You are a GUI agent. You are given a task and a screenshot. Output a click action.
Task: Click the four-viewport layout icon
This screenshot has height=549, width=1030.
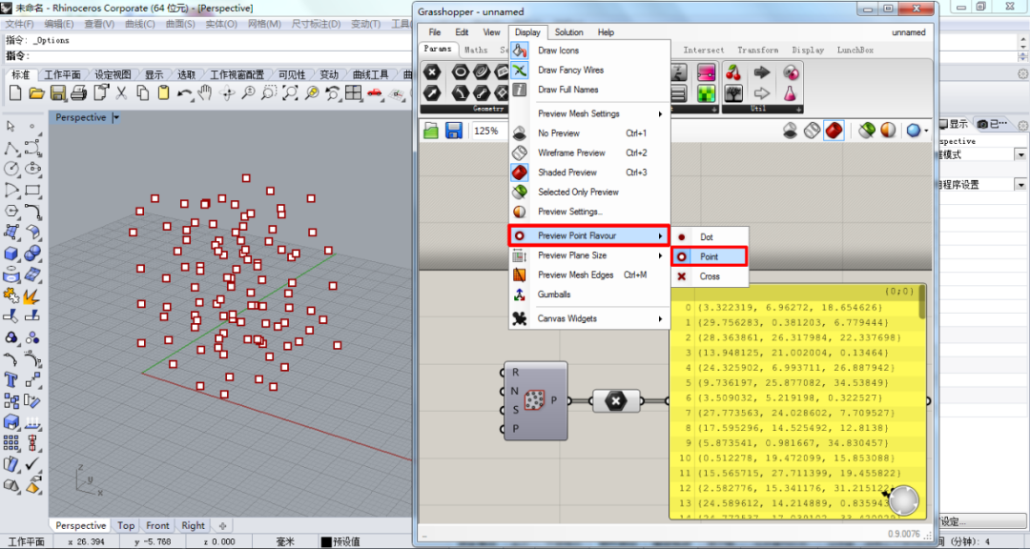point(354,93)
